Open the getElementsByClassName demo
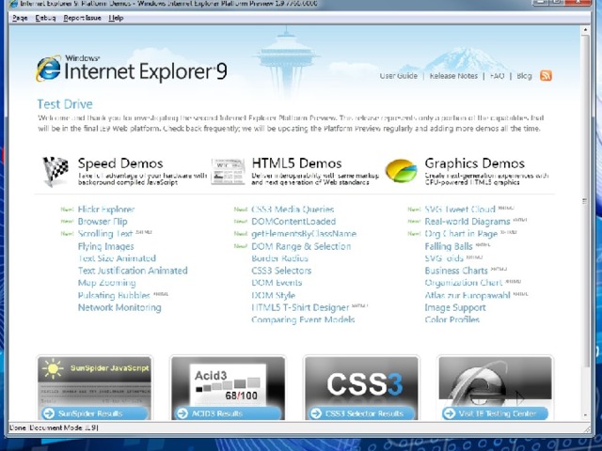Screen dimensions: 602x451 click(304, 234)
